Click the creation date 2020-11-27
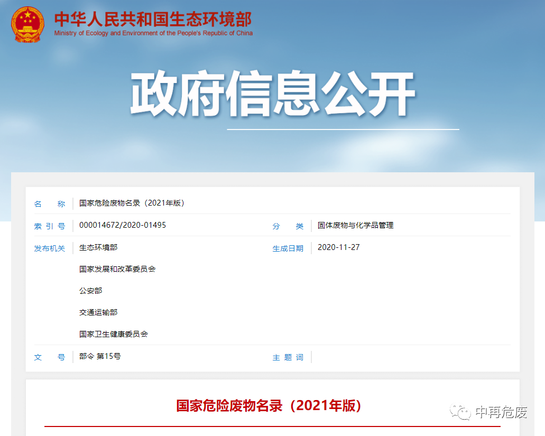The height and width of the screenshot is (436, 545). [338, 247]
